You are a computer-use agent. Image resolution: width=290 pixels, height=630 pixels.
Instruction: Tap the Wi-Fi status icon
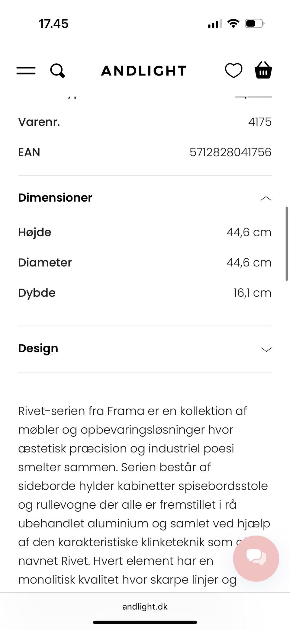[233, 24]
